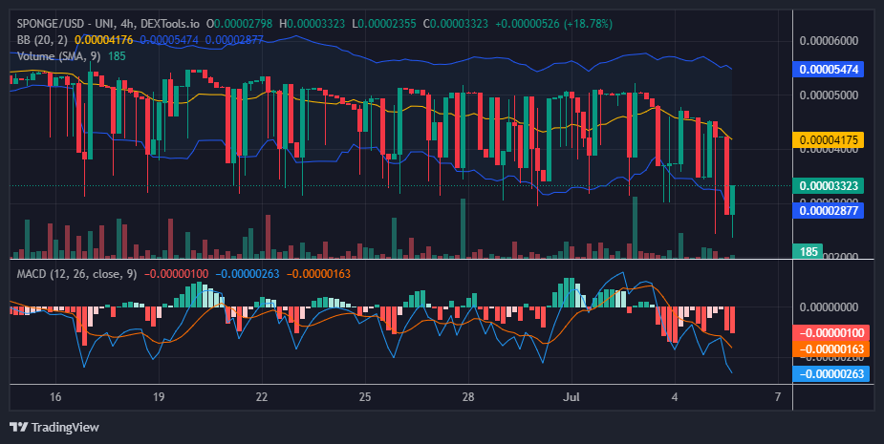This screenshot has height=444, width=884.
Task: Click the 0.00005000 price axis tick
Action: 829,95
